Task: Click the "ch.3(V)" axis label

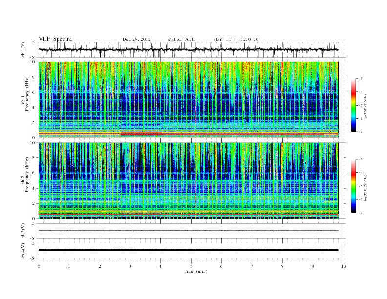Action: [23, 231]
